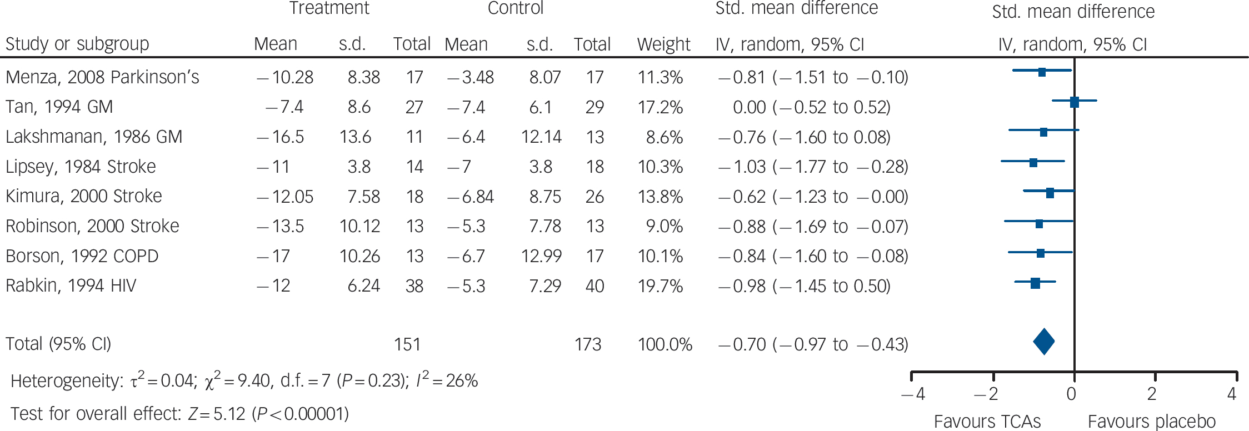Click the Heterogeneity statistics line
1249x431 pixels.
coord(244,380)
